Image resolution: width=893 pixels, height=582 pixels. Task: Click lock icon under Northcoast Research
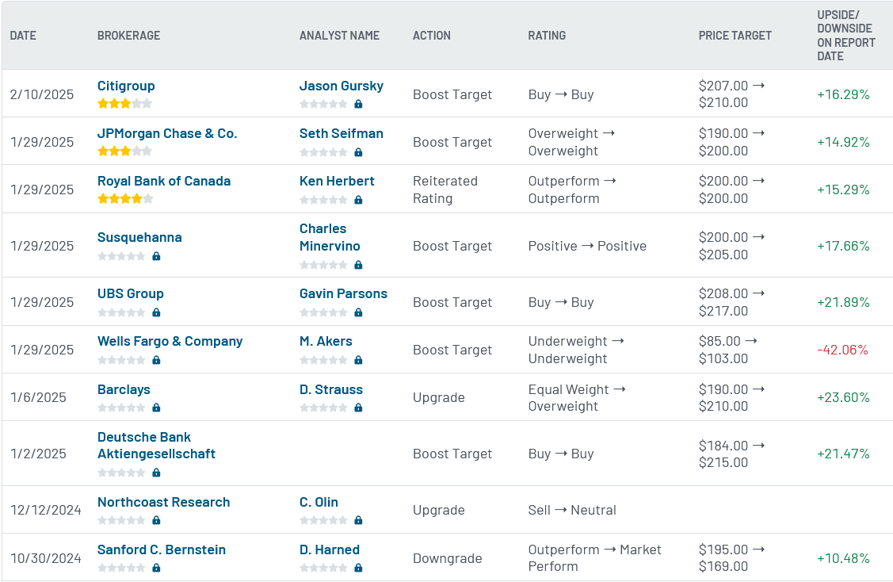pyautogui.click(x=156, y=520)
